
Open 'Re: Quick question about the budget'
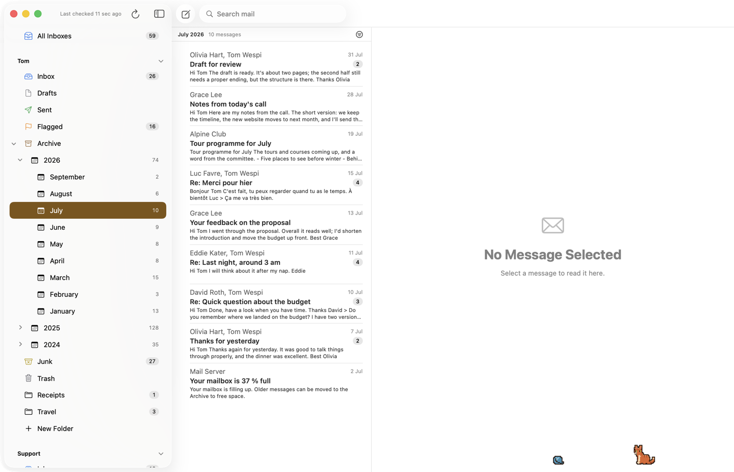pyautogui.click(x=276, y=304)
